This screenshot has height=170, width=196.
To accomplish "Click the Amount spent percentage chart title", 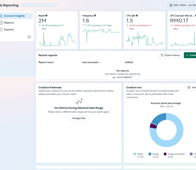I will 166,103.
